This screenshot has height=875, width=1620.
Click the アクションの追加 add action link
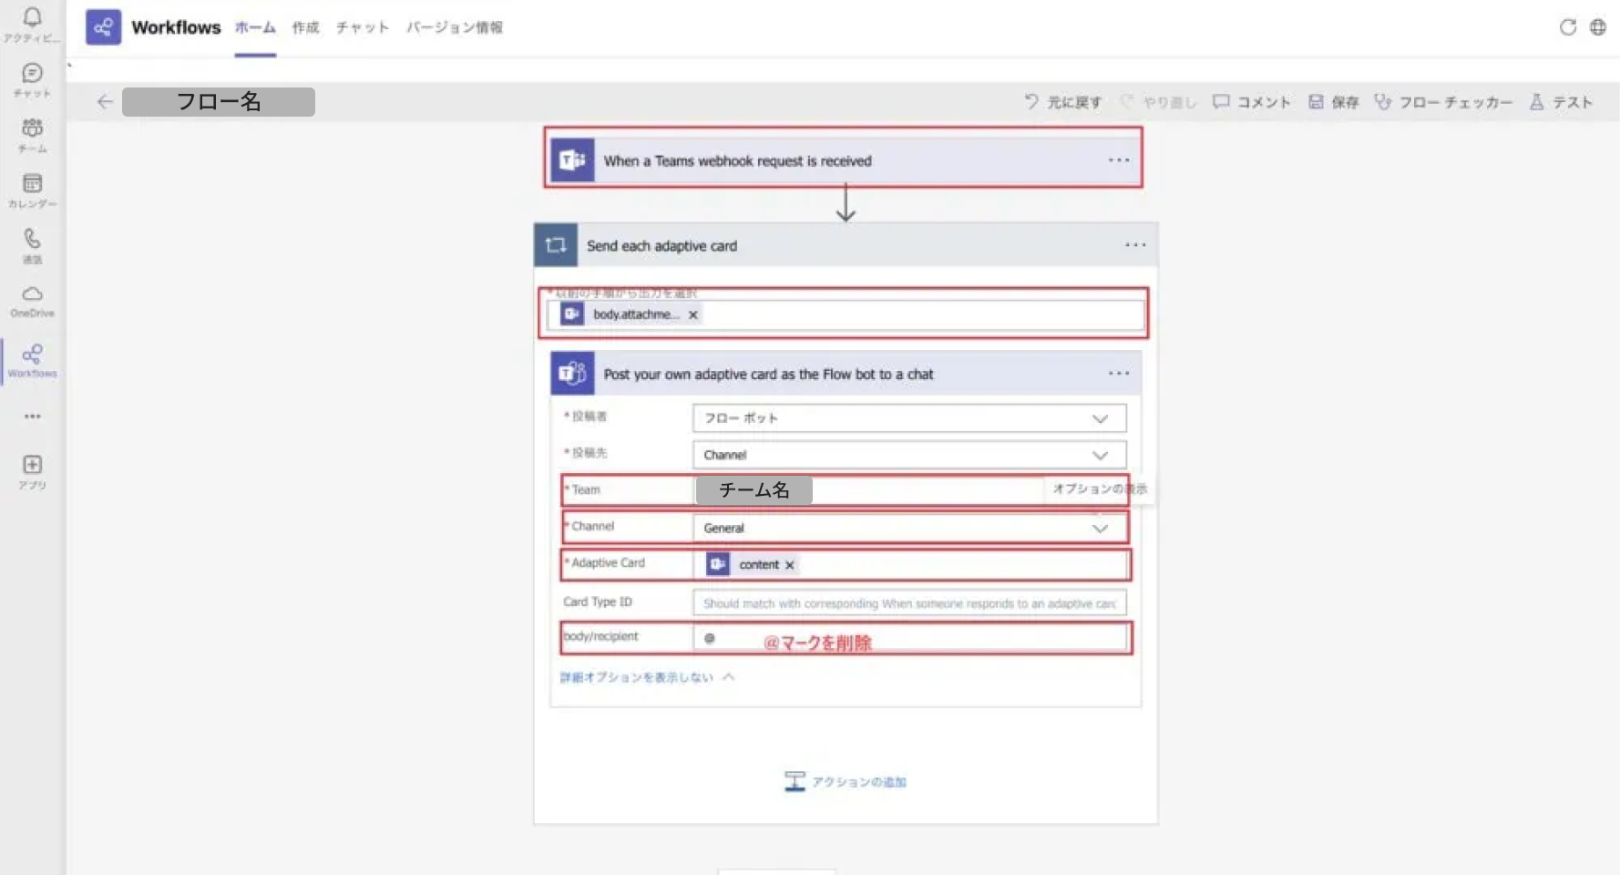coord(846,782)
